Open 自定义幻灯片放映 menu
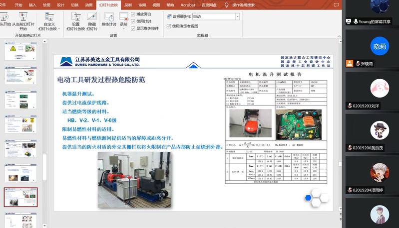 coord(49,23)
